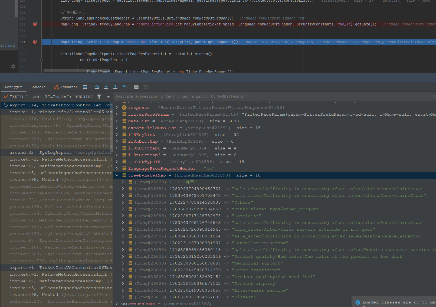Expand the dataList variable node
436x307 pixels.
click(117, 121)
